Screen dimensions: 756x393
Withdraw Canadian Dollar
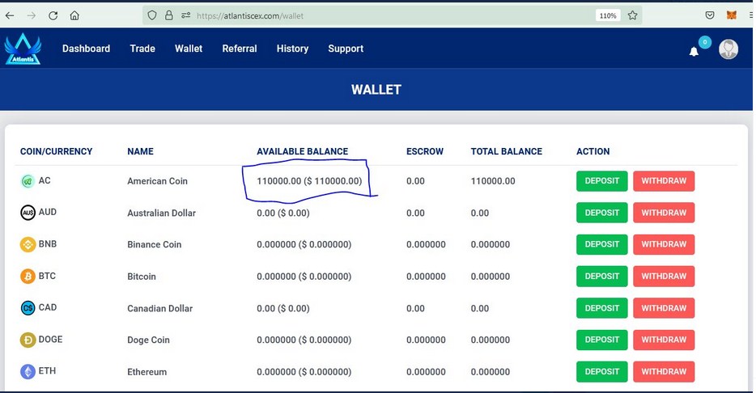pos(664,308)
